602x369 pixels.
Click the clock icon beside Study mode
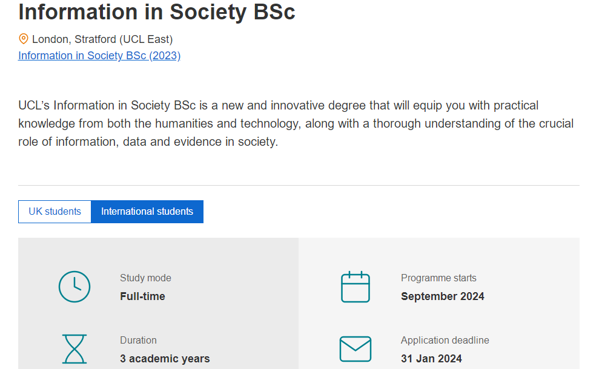(x=74, y=287)
